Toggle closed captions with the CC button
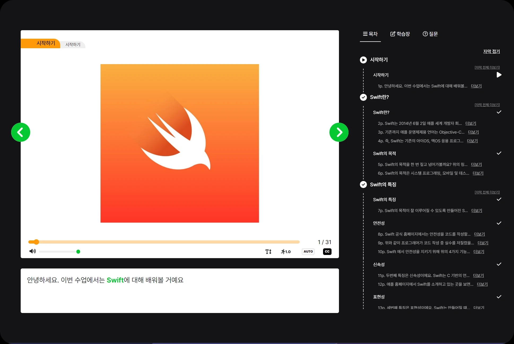Image resolution: width=514 pixels, height=344 pixels. (x=327, y=252)
